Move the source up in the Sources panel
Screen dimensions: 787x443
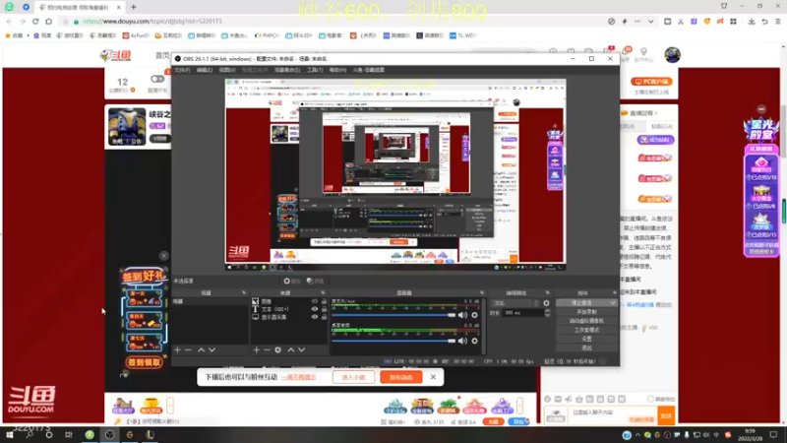point(290,350)
